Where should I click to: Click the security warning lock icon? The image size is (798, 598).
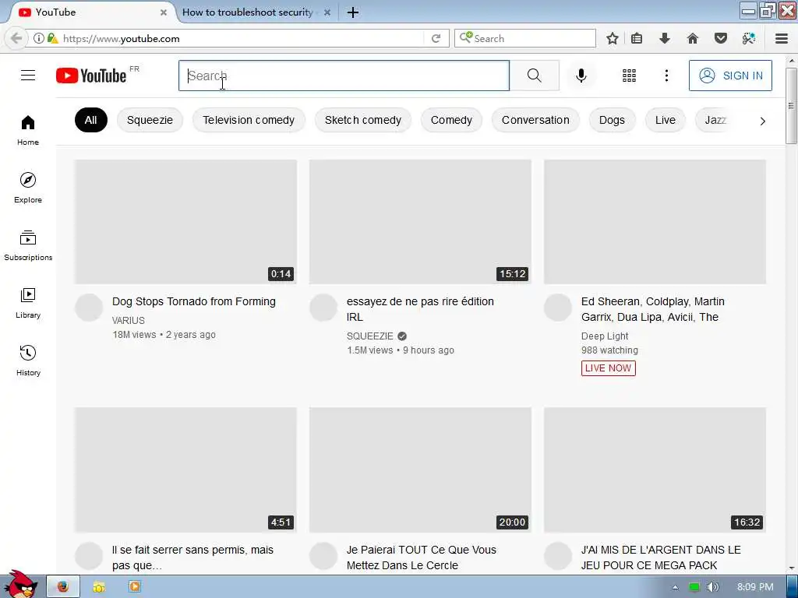52,38
